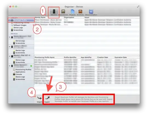Screen dimensions: 148x115
Task: Open Provisioning Profiles under the green-dot device
Action: coord(22,69)
